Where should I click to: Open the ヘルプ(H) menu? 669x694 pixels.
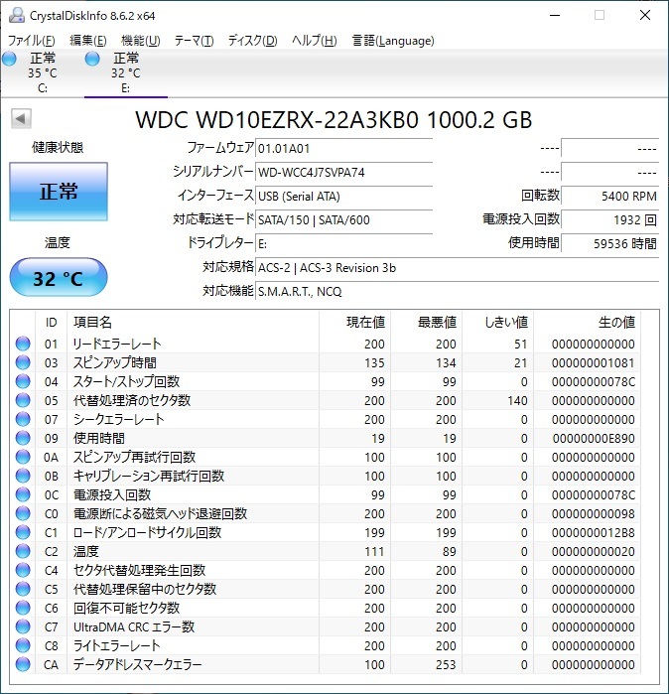[x=314, y=41]
